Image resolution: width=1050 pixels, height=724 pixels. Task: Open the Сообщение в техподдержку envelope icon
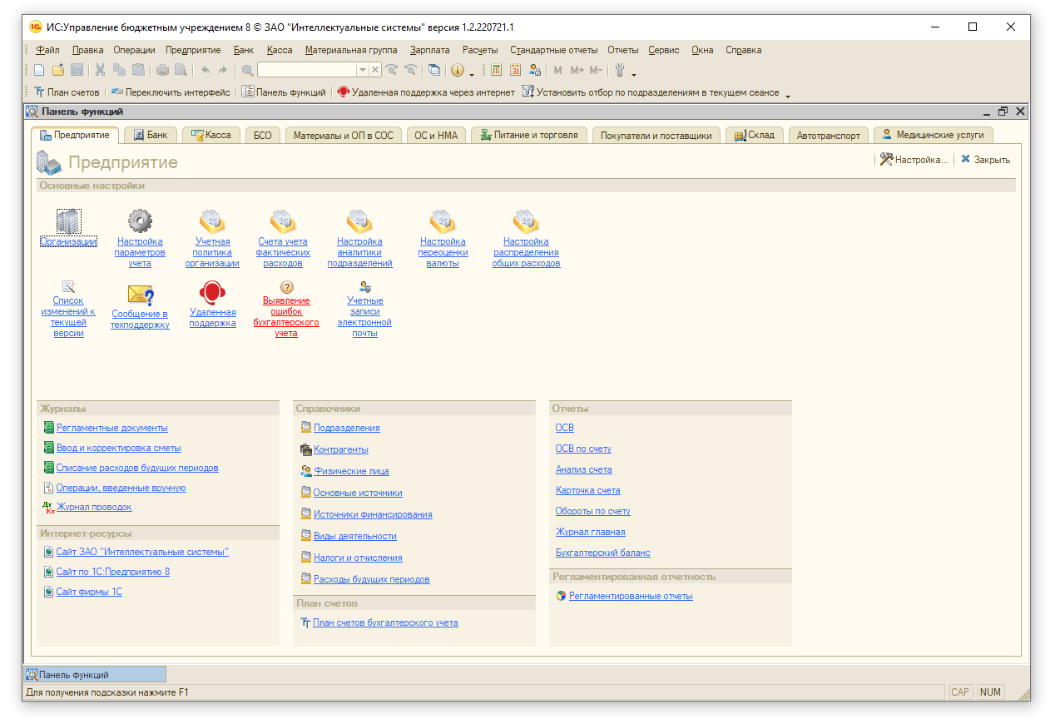[x=140, y=295]
